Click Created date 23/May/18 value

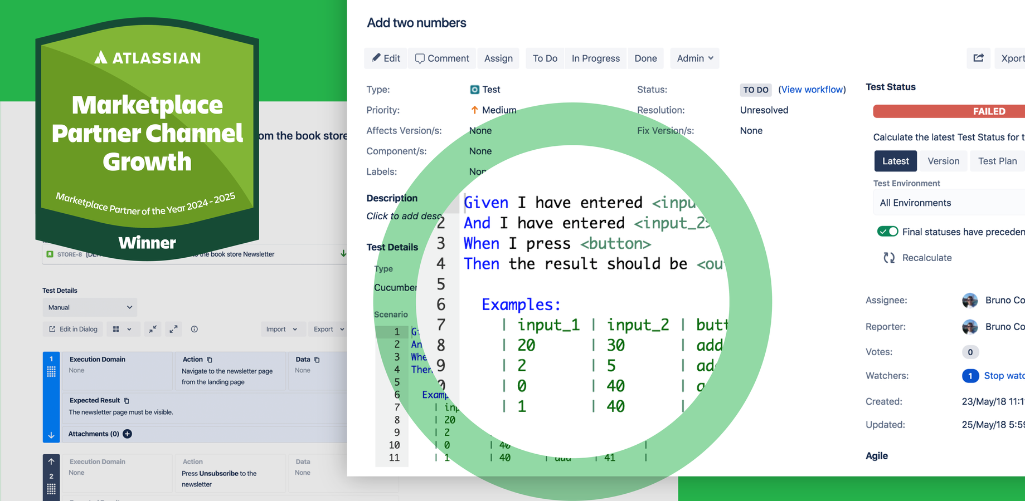click(993, 401)
